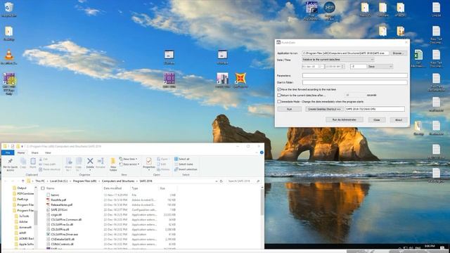Click the Rename icon in the ribbon

tap(101, 162)
